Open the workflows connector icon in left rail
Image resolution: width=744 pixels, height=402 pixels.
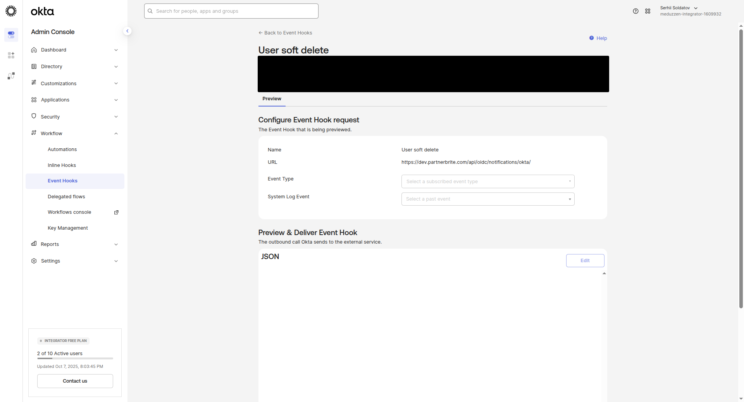point(11,76)
